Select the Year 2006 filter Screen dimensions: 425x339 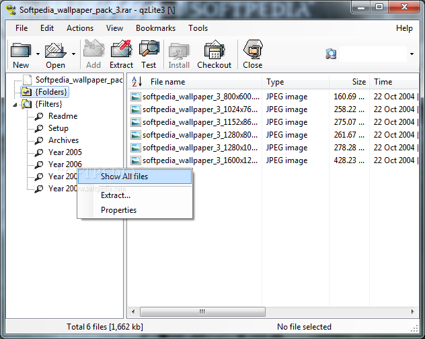tap(65, 164)
